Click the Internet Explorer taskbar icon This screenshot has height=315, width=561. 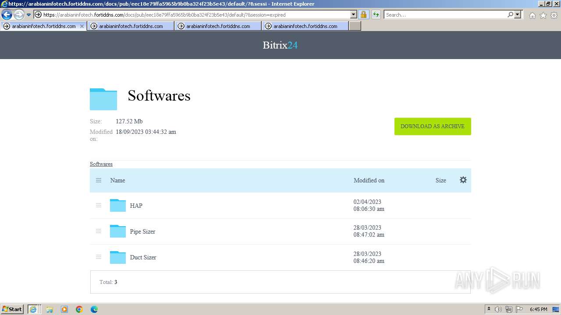tap(33, 309)
